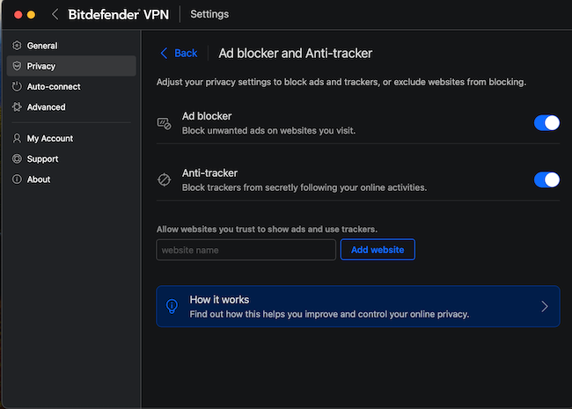Close the window with red button
This screenshot has width=572, height=409.
click(18, 15)
